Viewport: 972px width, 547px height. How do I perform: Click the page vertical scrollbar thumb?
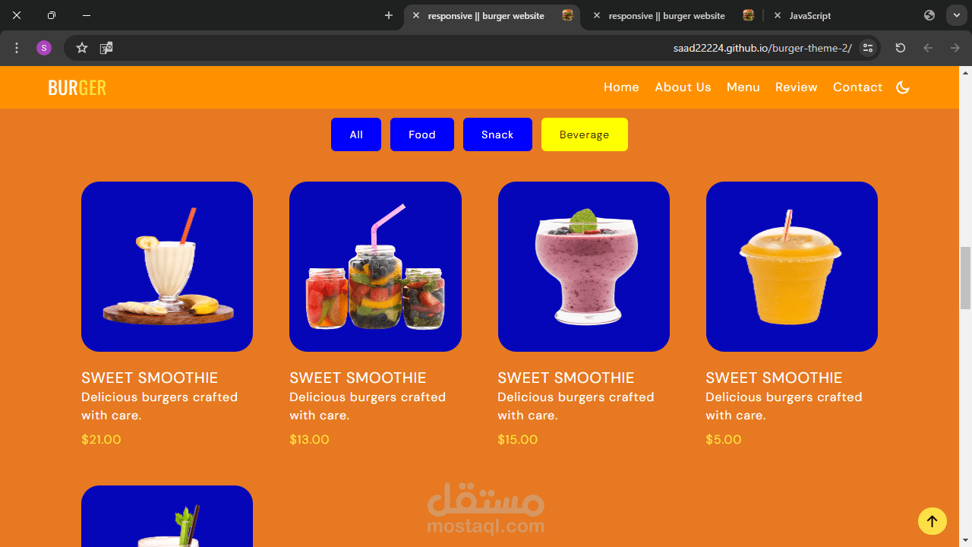[966, 278]
